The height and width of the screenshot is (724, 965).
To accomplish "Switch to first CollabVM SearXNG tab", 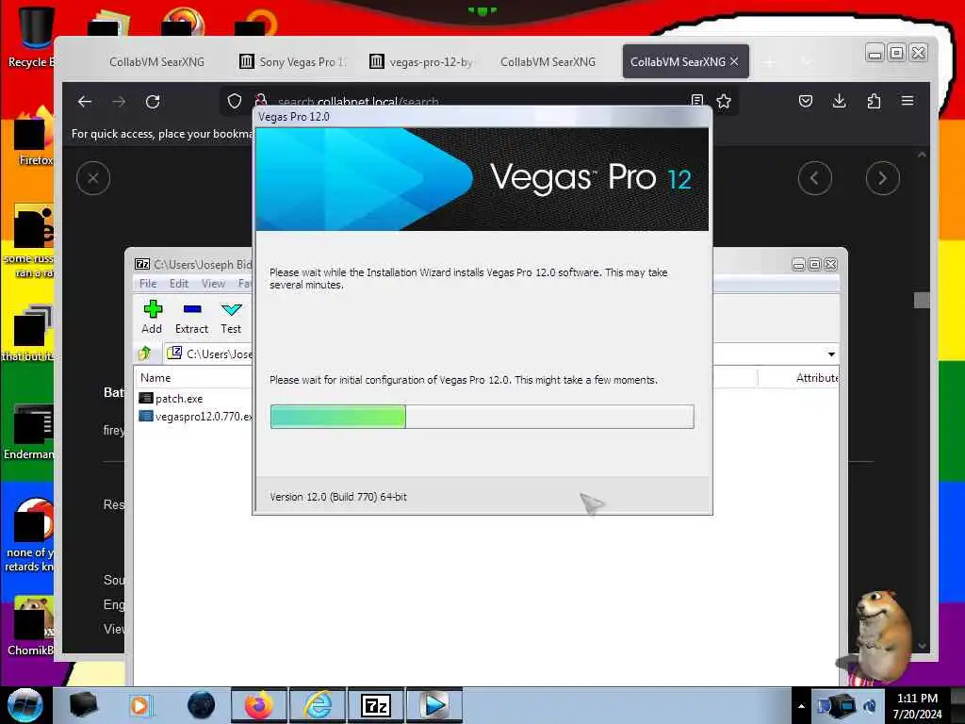I will tap(156, 61).
